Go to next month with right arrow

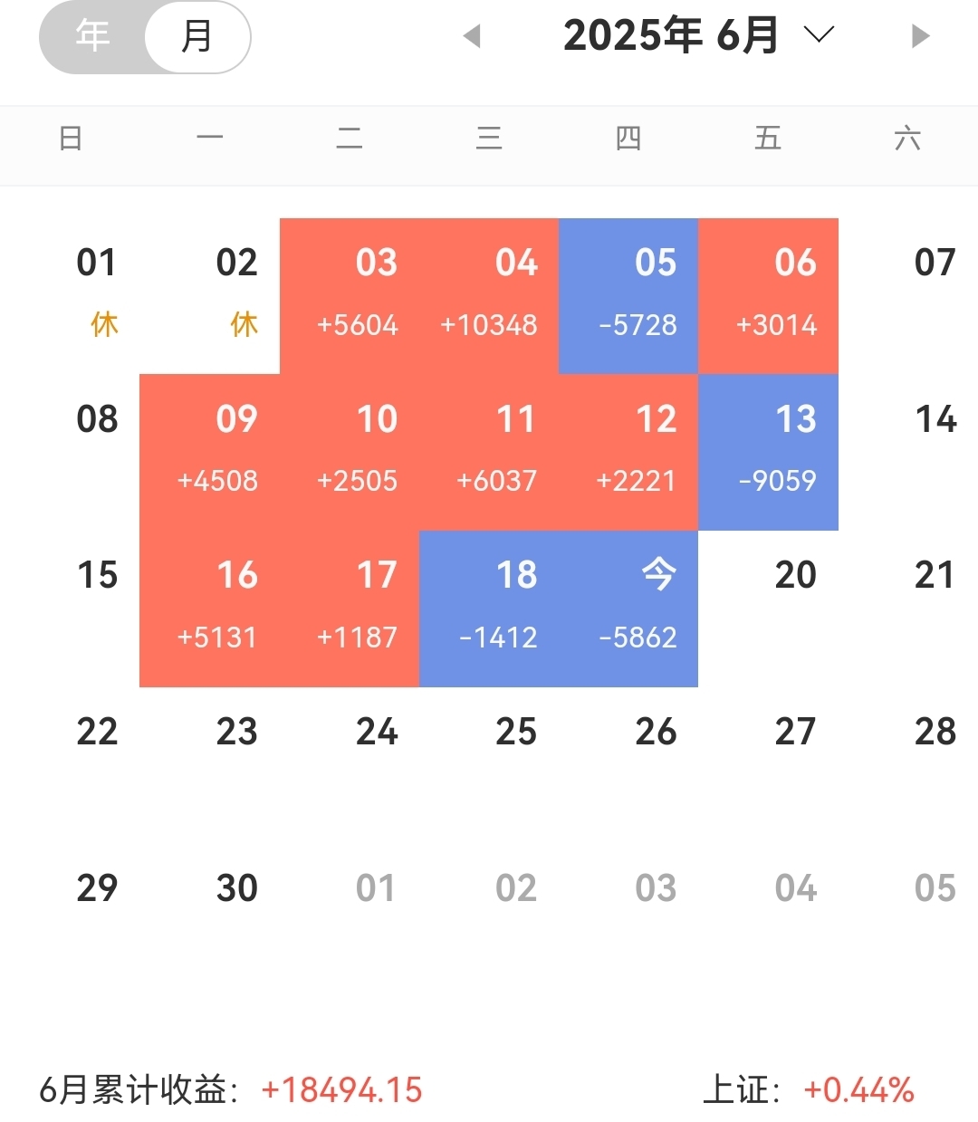pyautogui.click(x=921, y=36)
